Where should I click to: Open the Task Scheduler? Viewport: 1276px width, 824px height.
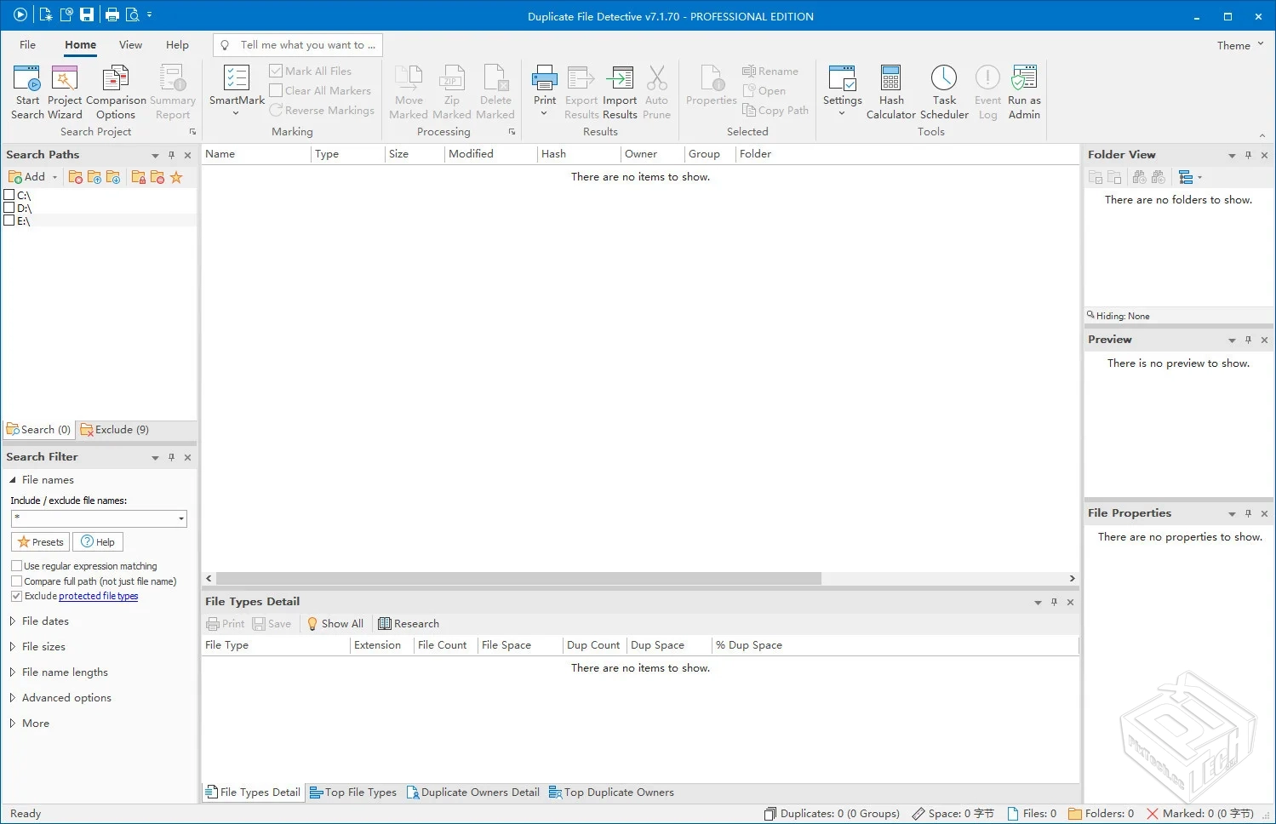pos(944,89)
